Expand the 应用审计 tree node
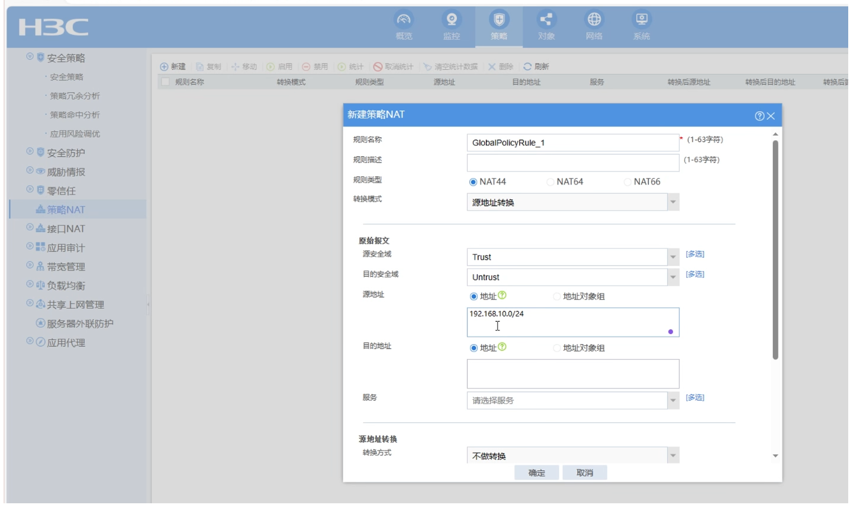The width and height of the screenshot is (850, 508). coord(30,247)
